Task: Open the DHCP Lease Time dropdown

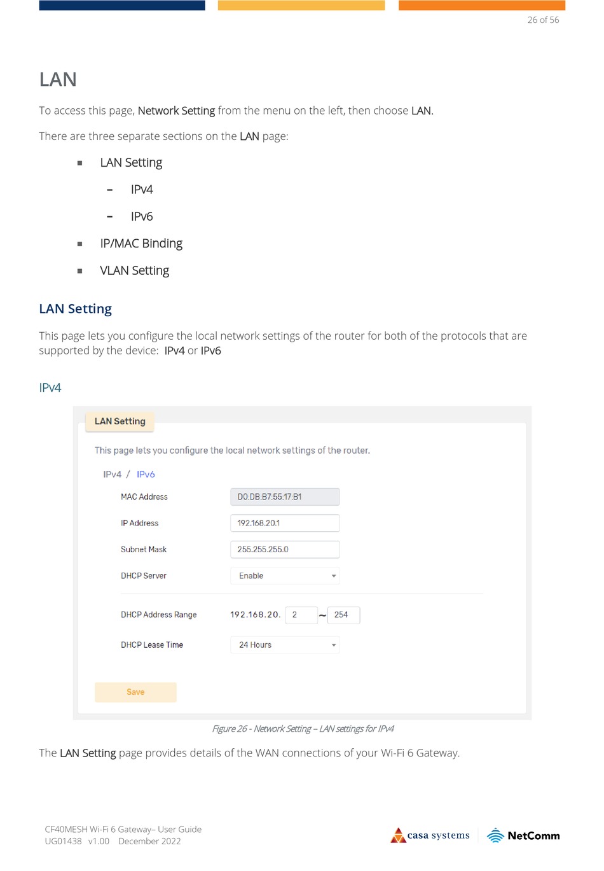Action: (284, 645)
